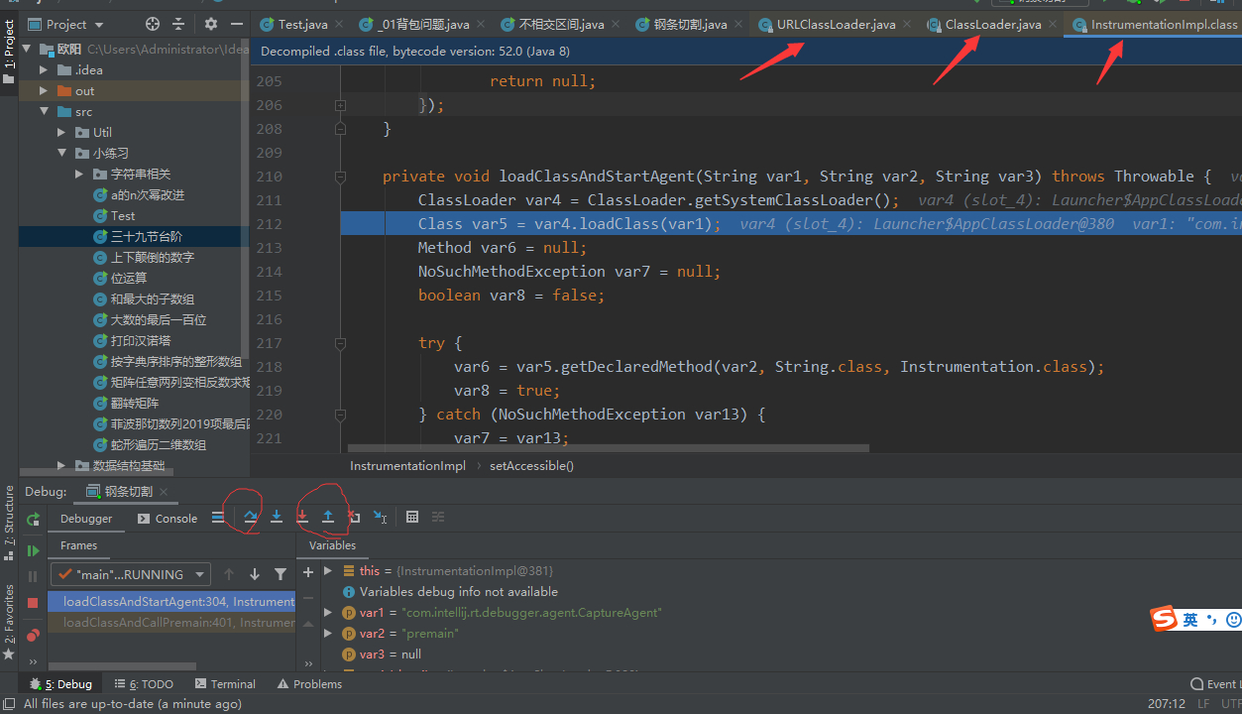
Task: Resume program with the green play icon
Action: [33, 550]
